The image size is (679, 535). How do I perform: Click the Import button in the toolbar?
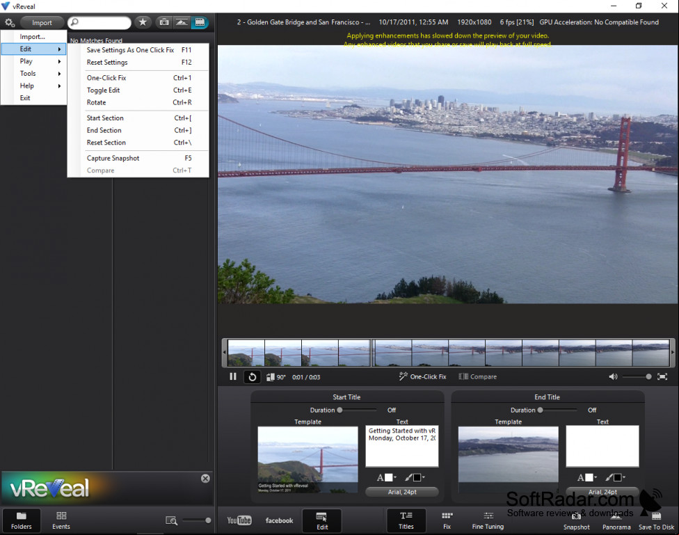42,22
